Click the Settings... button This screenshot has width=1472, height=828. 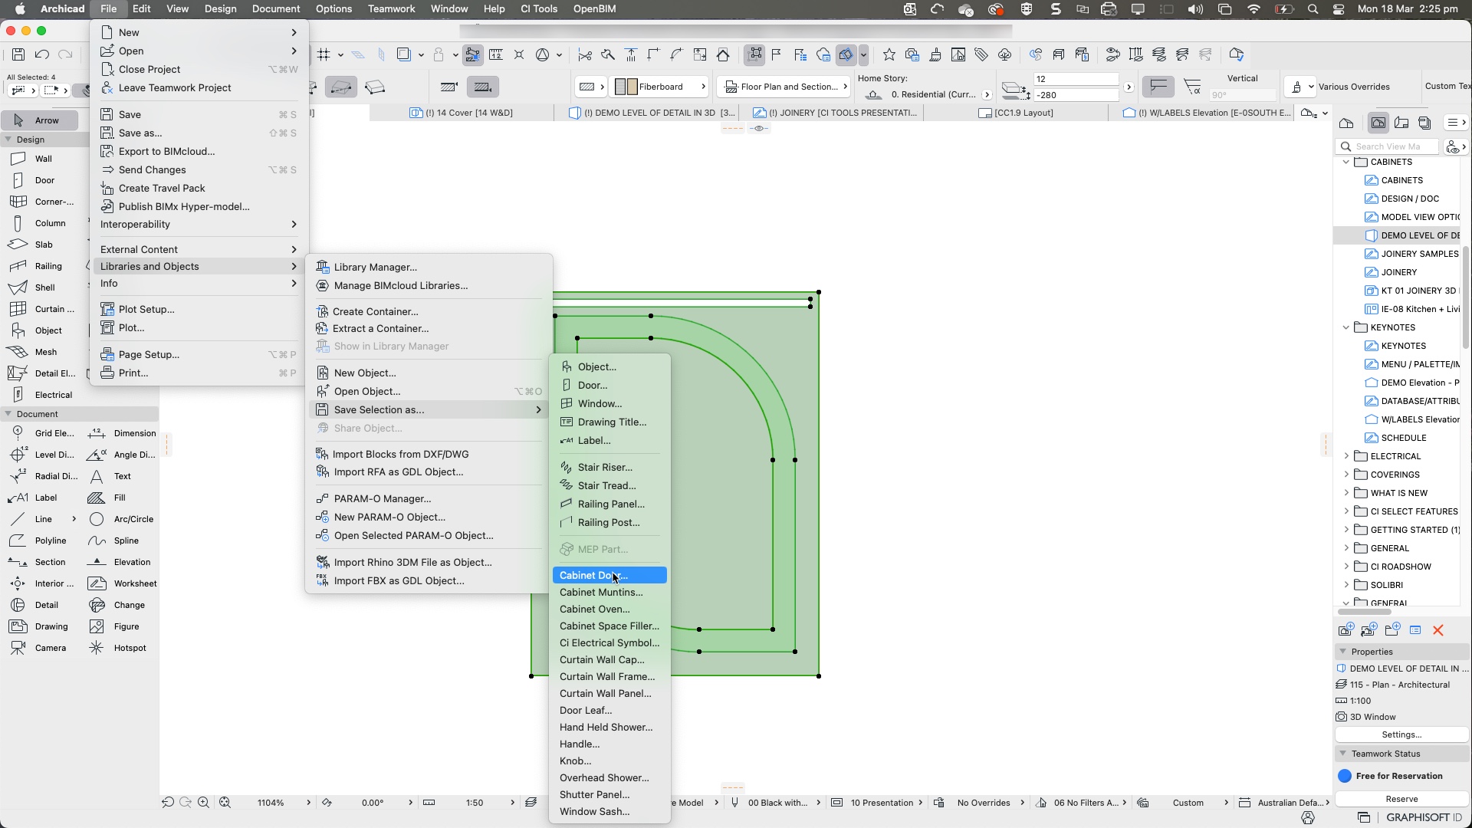point(1401,734)
